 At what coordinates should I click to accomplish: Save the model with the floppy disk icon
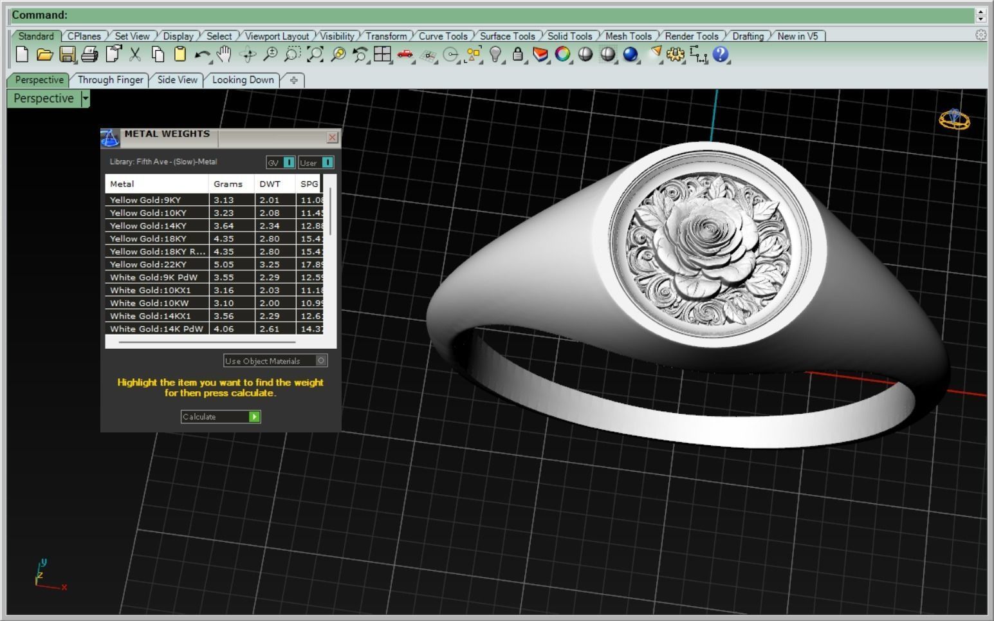click(x=67, y=55)
